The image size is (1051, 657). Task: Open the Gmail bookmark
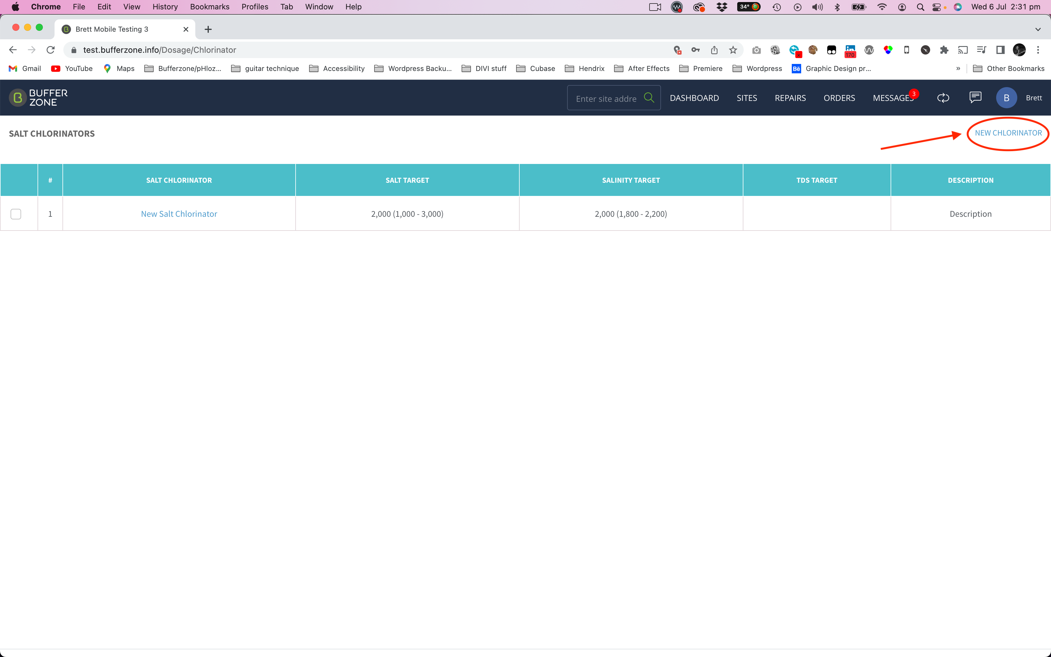click(x=25, y=68)
